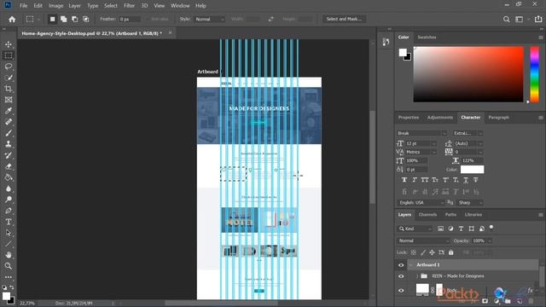Click the zoom level field showing 22,73%
This screenshot has width=546, height=307.
point(27,304)
